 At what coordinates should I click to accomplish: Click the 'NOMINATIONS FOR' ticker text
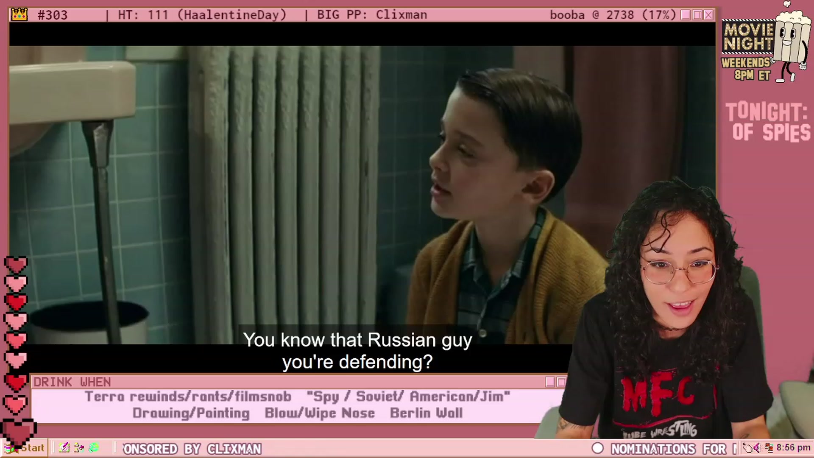tap(669, 449)
